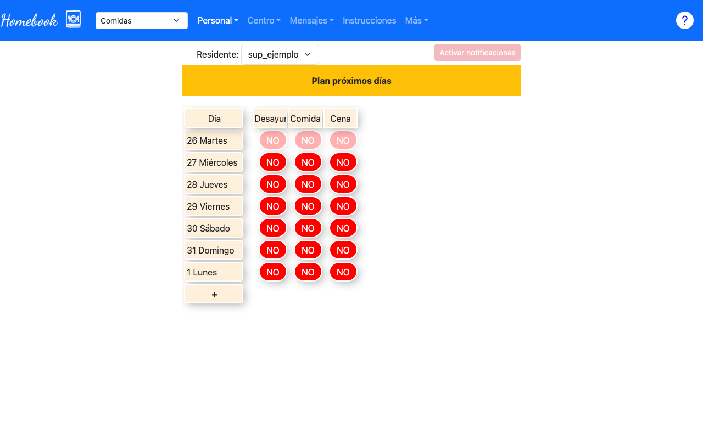Expand the Más menu
The height and width of the screenshot is (439, 703).
[416, 20]
